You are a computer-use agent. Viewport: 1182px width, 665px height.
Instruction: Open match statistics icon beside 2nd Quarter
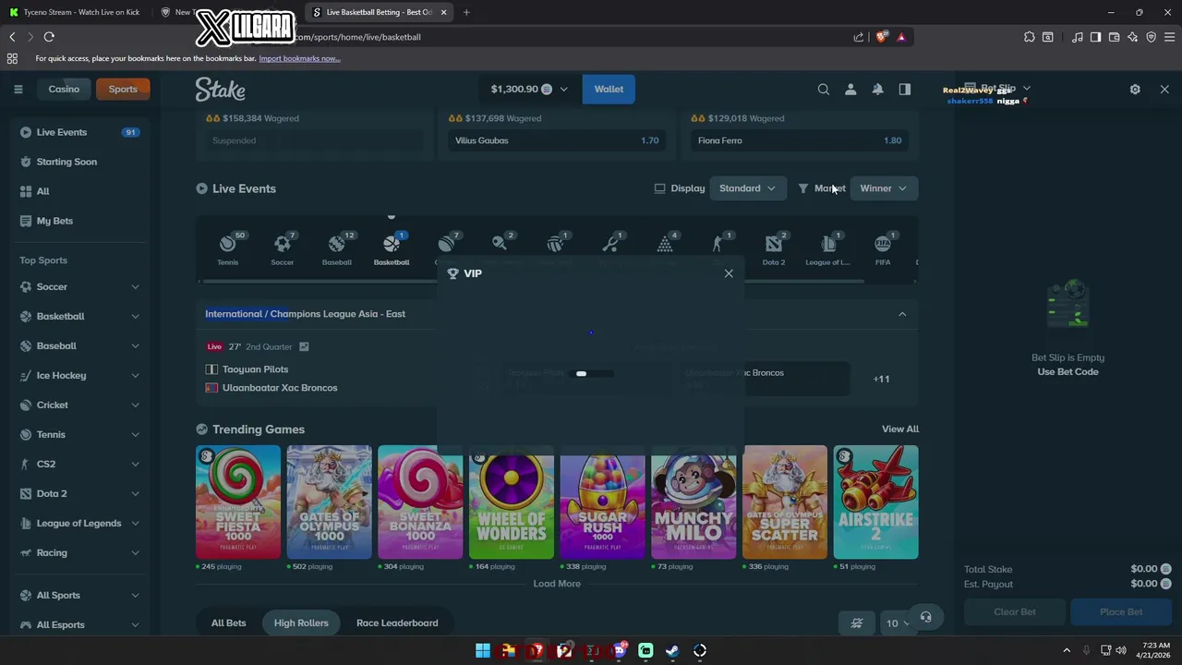click(304, 347)
